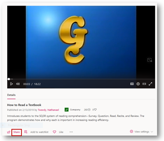
Task: Play the video
Action: 11,84
